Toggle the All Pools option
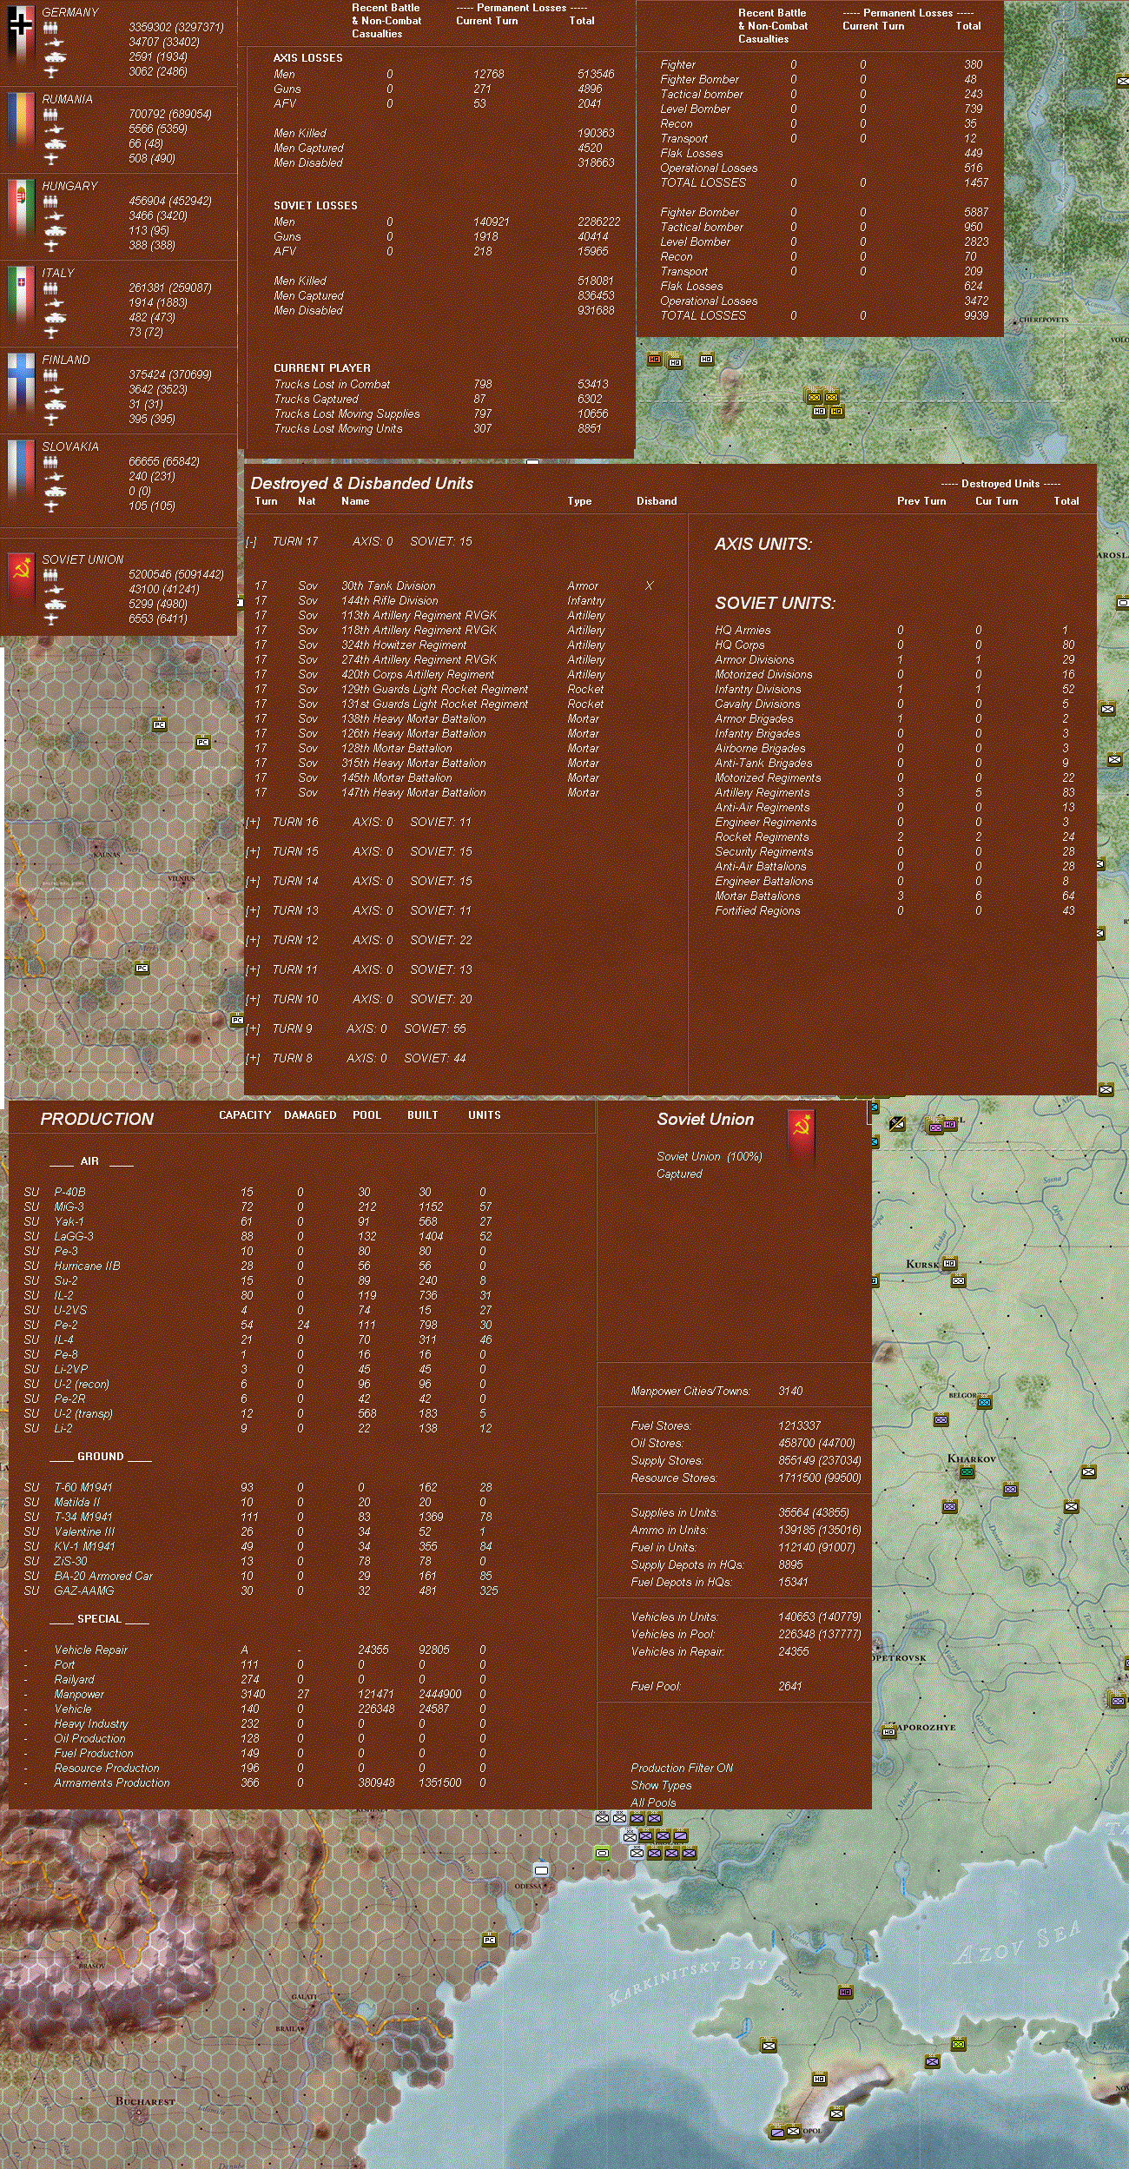1129x2169 pixels. (653, 1802)
